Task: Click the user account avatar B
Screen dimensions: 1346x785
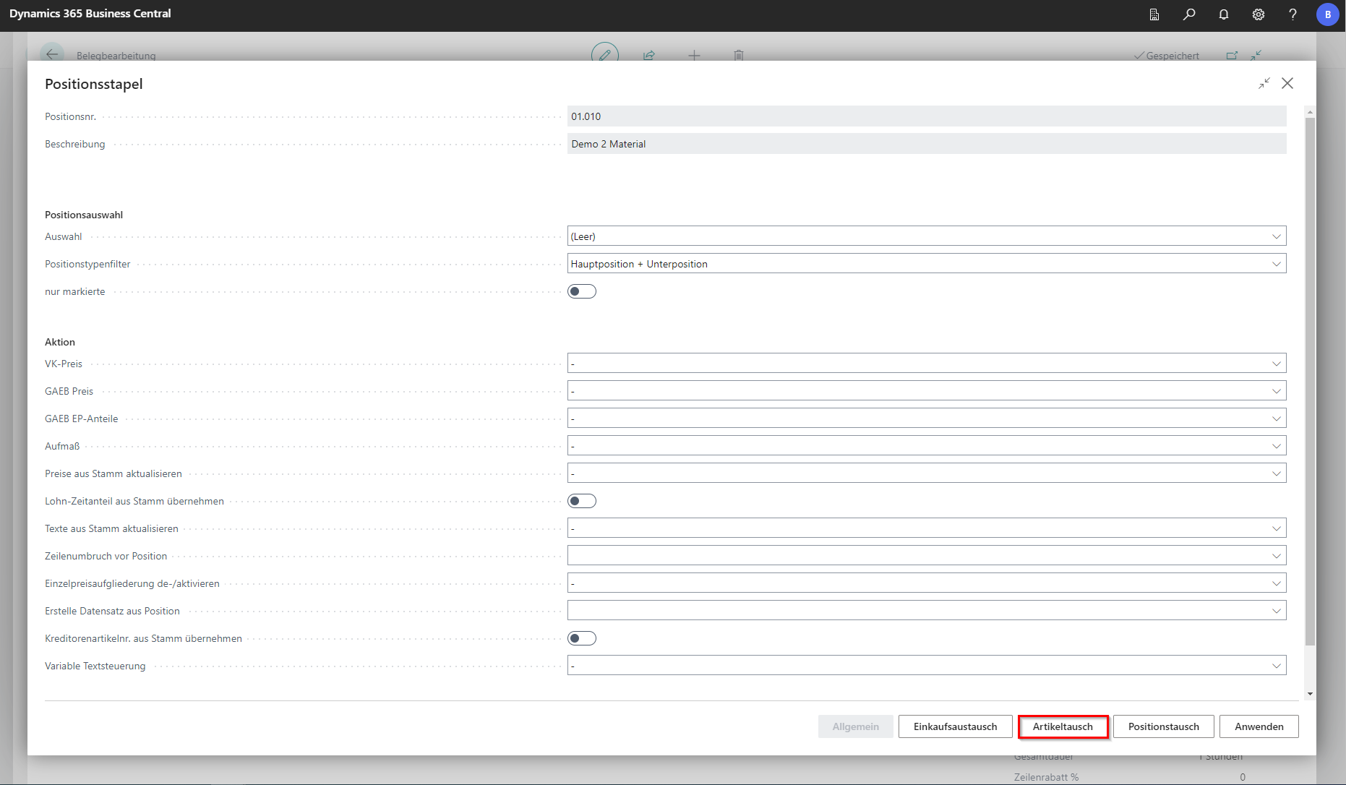Action: click(1327, 14)
